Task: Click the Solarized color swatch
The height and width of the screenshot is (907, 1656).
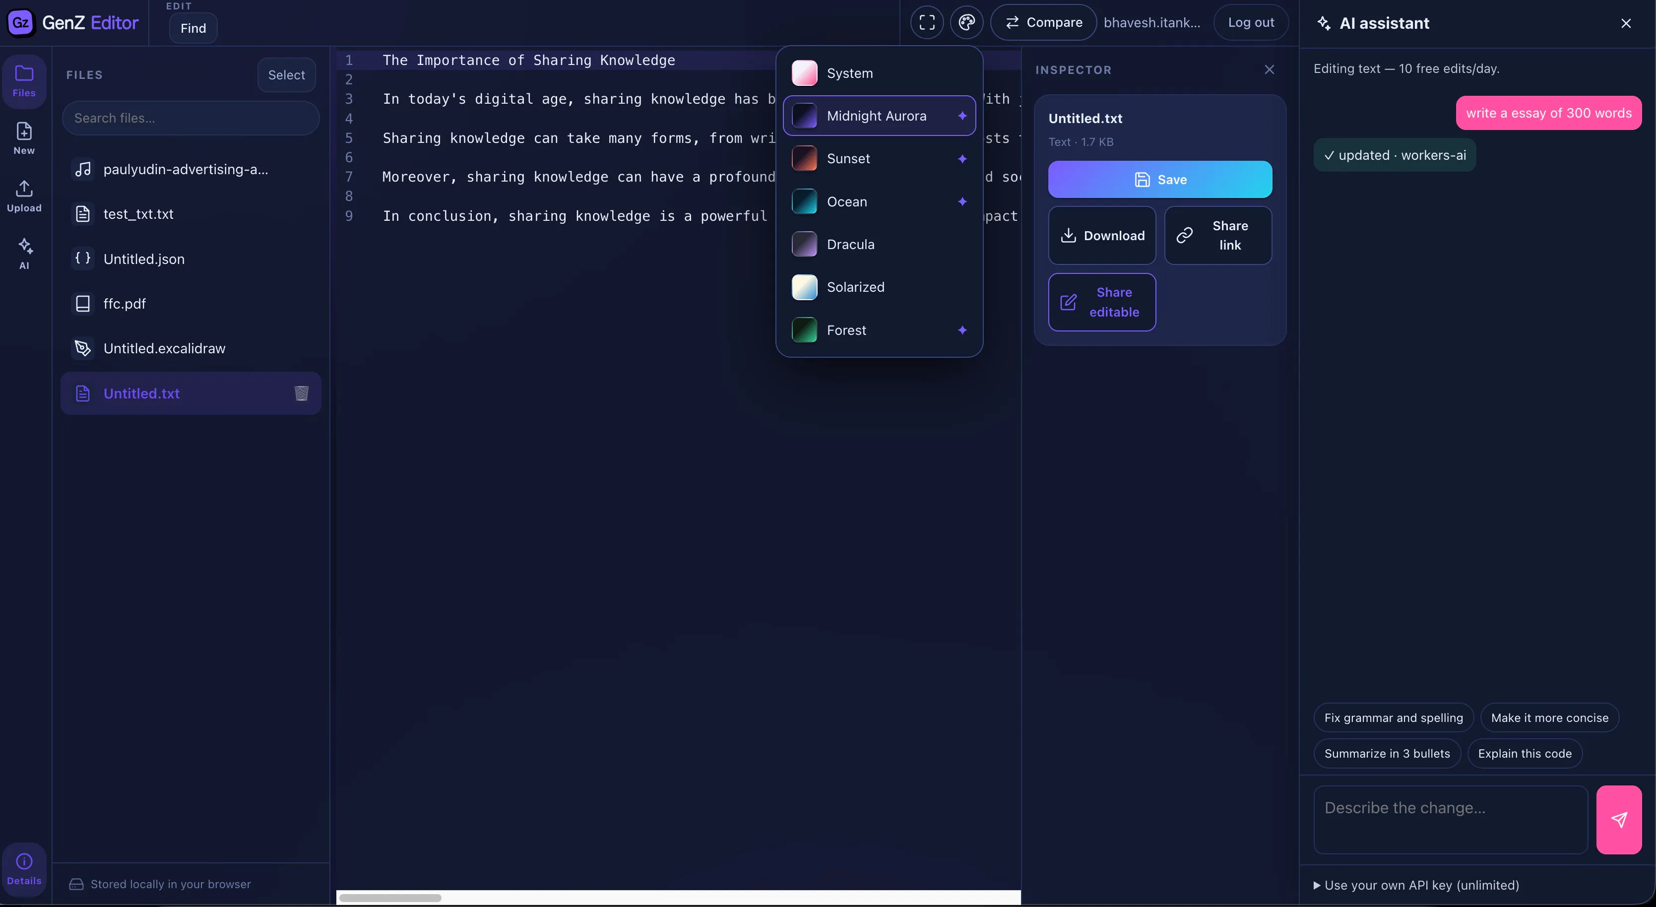Action: click(804, 287)
